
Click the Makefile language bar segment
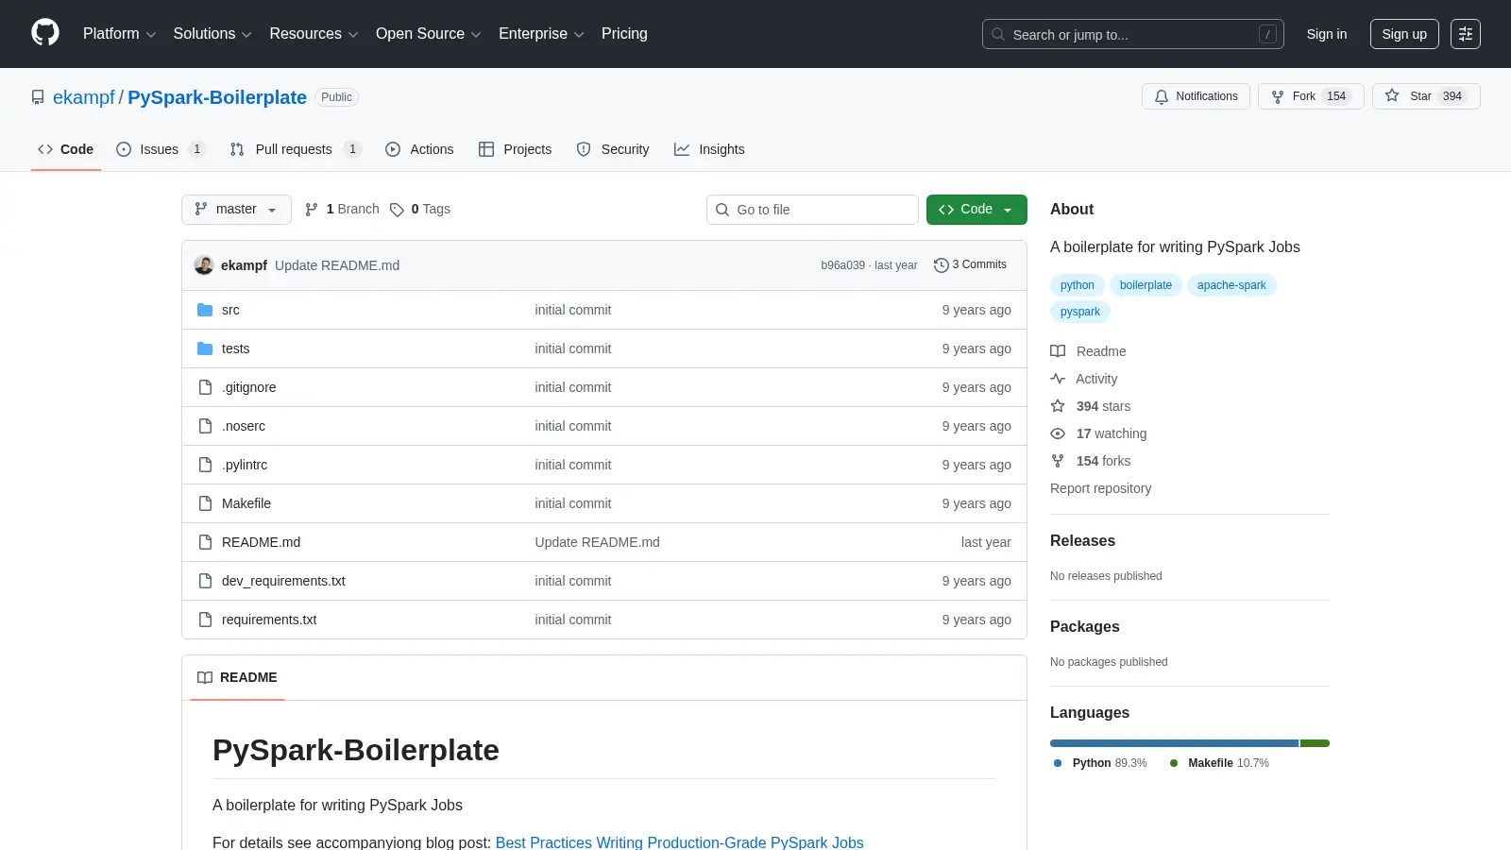[1315, 743]
